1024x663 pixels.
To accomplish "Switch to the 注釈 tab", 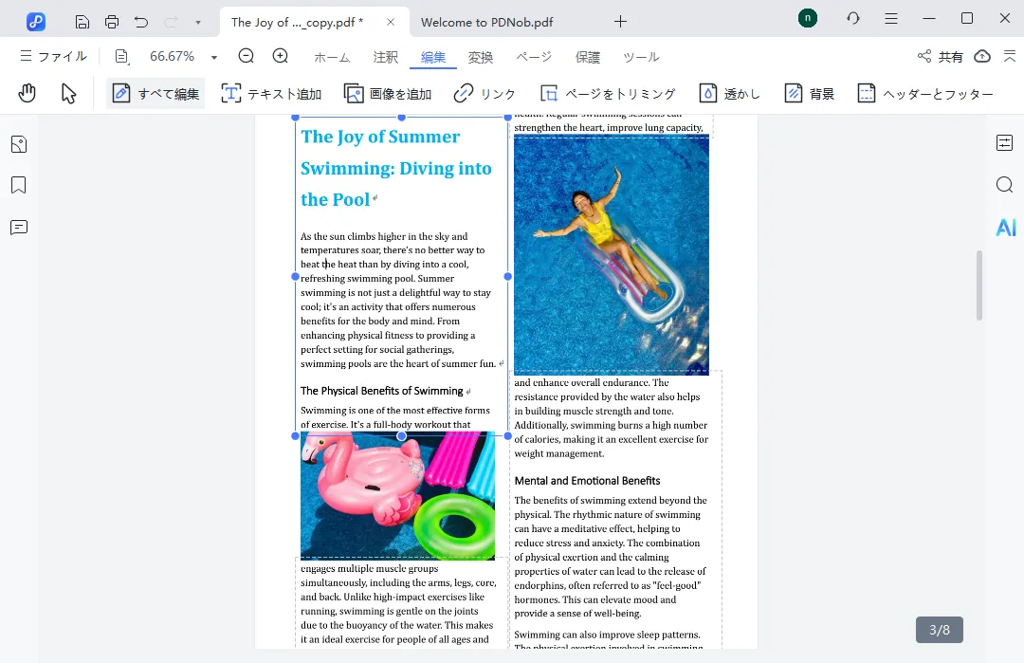I will click(386, 57).
